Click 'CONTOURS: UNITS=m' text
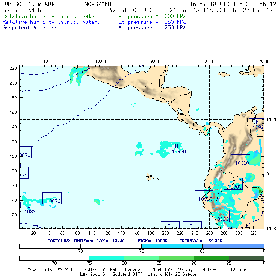 point(70,241)
